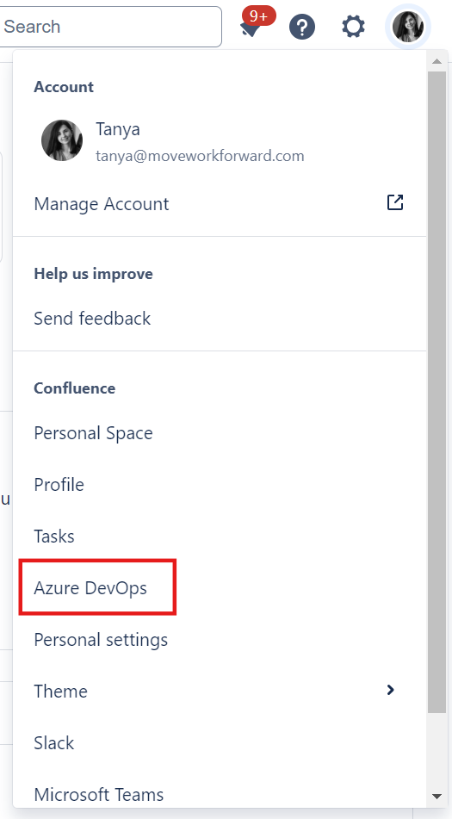This screenshot has height=819, width=452.
Task: Click the scrollbar up arrow
Action: [437, 62]
